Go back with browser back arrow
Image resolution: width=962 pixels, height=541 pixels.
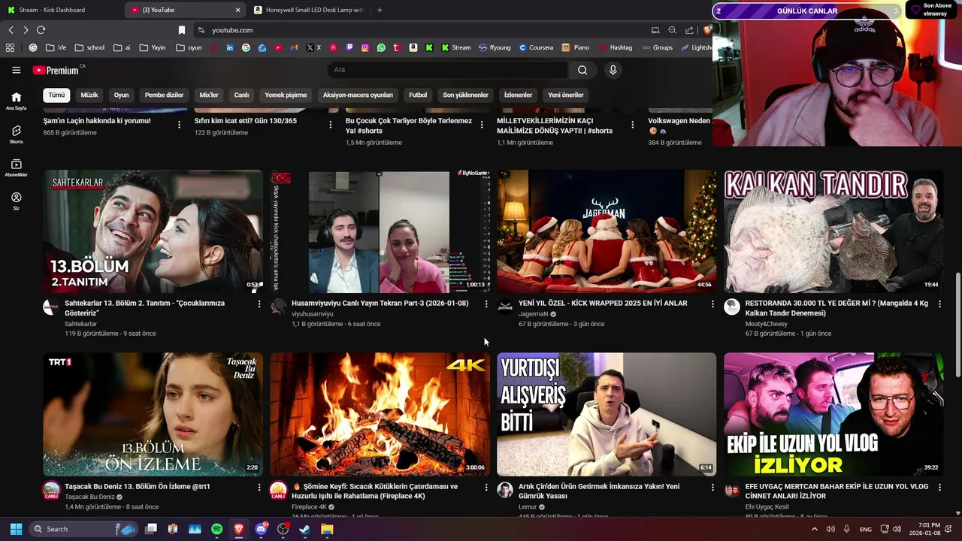coord(11,30)
